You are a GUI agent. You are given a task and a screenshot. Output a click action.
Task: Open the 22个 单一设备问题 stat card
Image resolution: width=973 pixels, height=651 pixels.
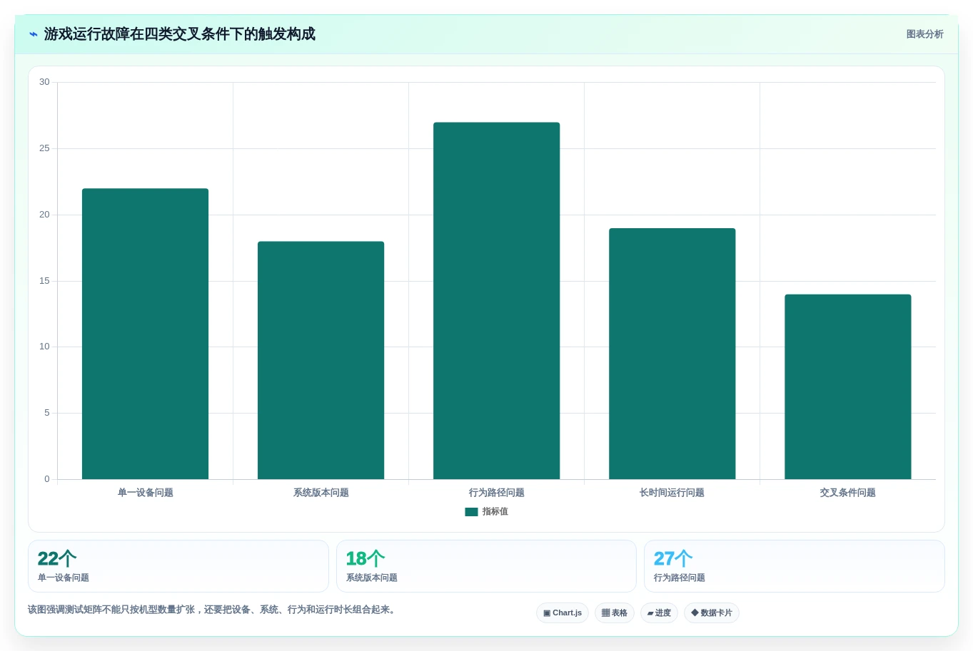[x=178, y=566]
